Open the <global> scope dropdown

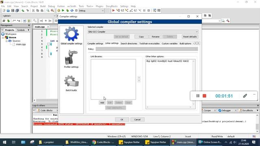(29, 16)
